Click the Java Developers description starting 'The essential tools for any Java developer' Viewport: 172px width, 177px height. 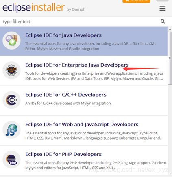tap(91, 46)
